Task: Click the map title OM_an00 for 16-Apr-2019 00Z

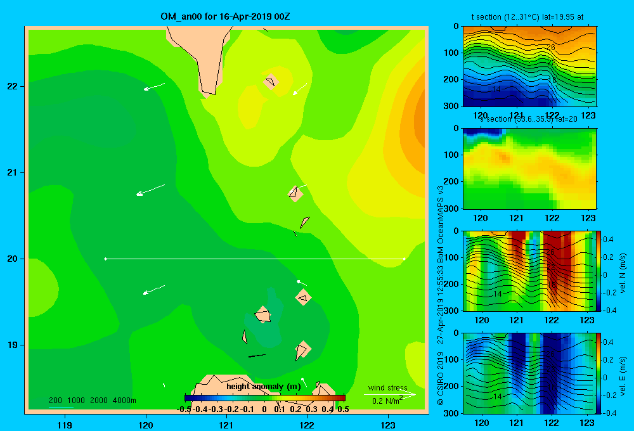Action: click(x=225, y=16)
